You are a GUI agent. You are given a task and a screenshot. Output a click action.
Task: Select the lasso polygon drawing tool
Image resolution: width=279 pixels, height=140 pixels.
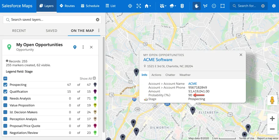point(205,6)
